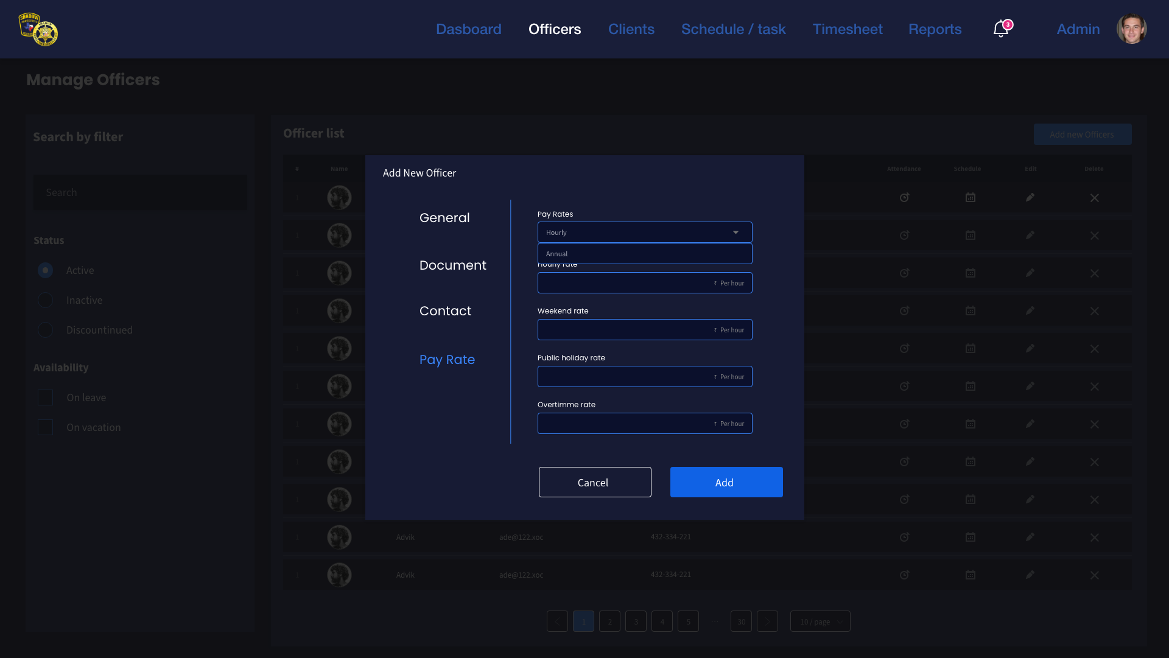Enable the On leave checkbox
The width and height of the screenshot is (1169, 658).
(46, 397)
